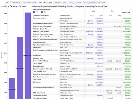Select the shortest $23,255,000 bar
Image resolution: width=132 pixels, height=99 pixels.
point(12,88)
